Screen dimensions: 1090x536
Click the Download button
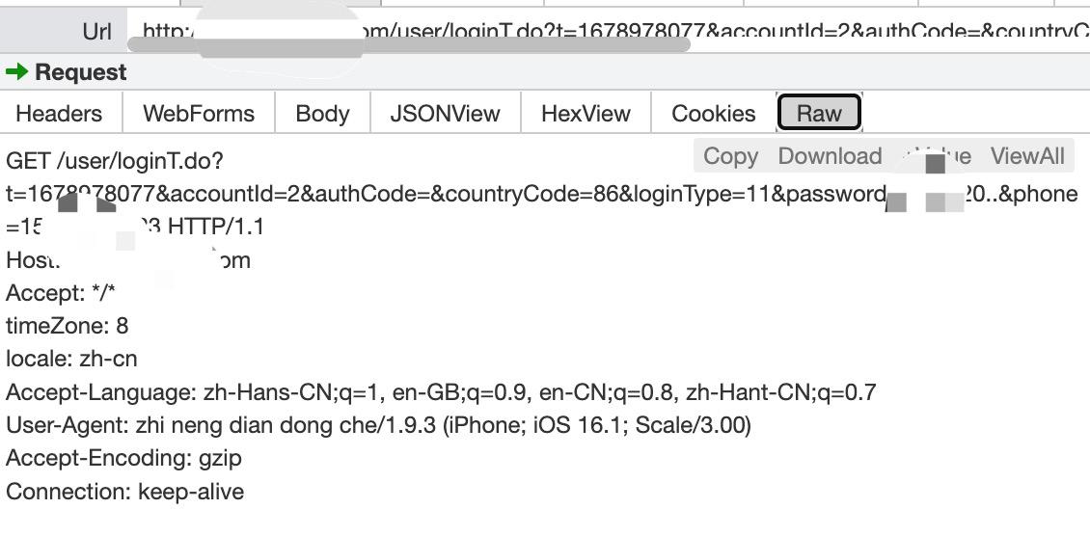[x=830, y=156]
